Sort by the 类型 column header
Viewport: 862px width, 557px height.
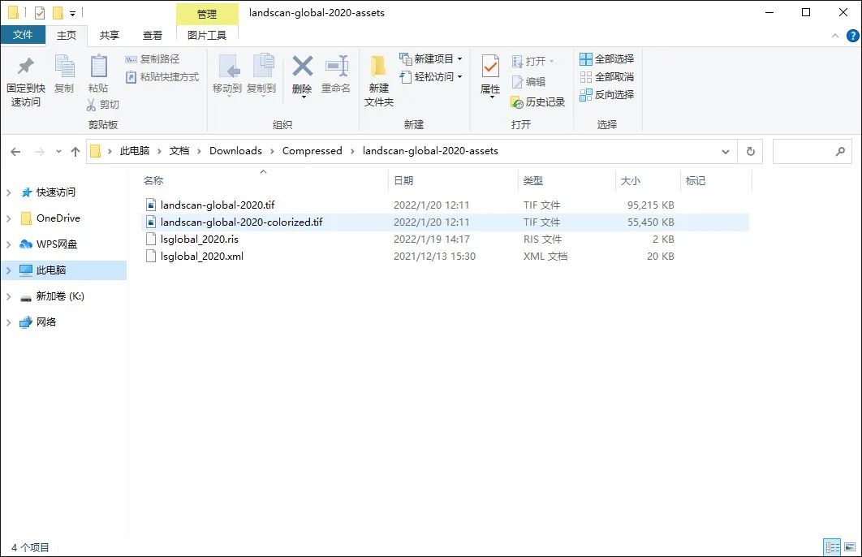(567, 181)
